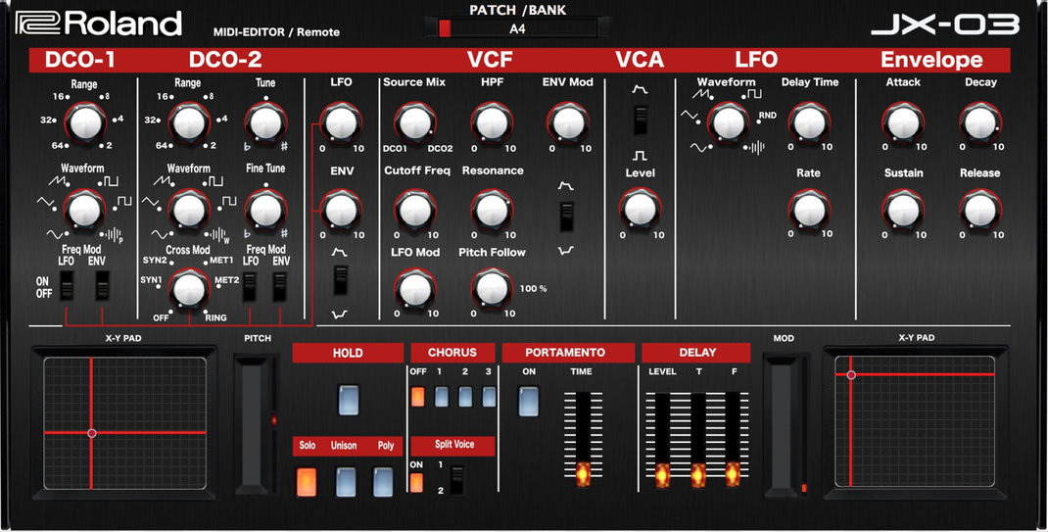The height and width of the screenshot is (532, 1048).
Task: Toggle DCO-2 Freq Mod LFO switch
Action: click(x=249, y=286)
